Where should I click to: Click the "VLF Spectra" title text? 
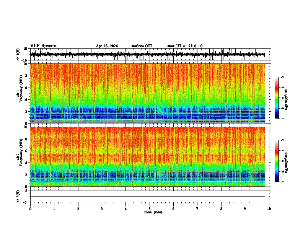point(43,46)
